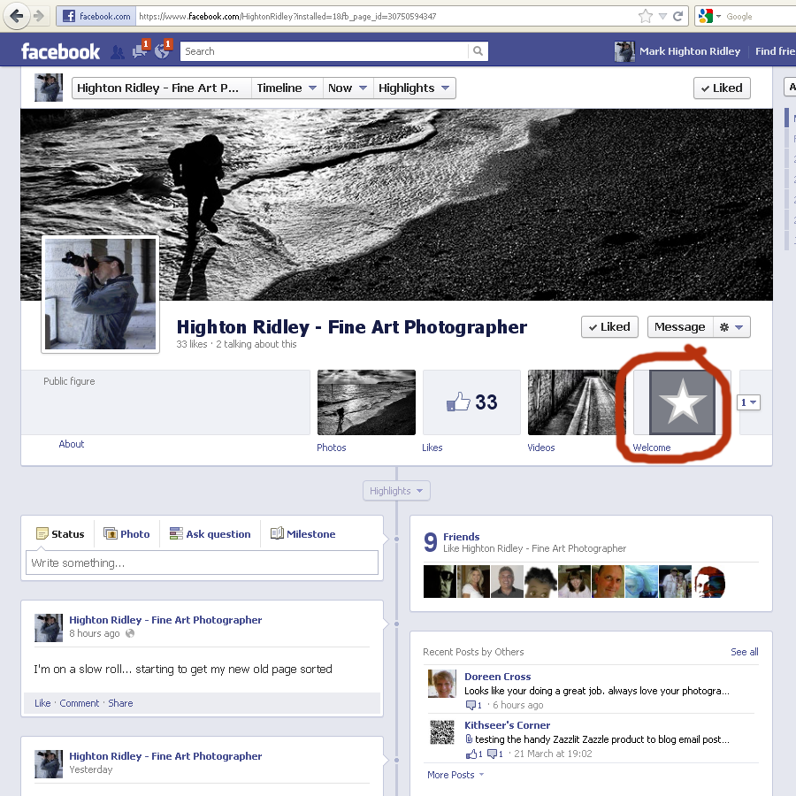Open the gear settings dropdown next to Message
The width and height of the screenshot is (796, 796).
coord(731,327)
